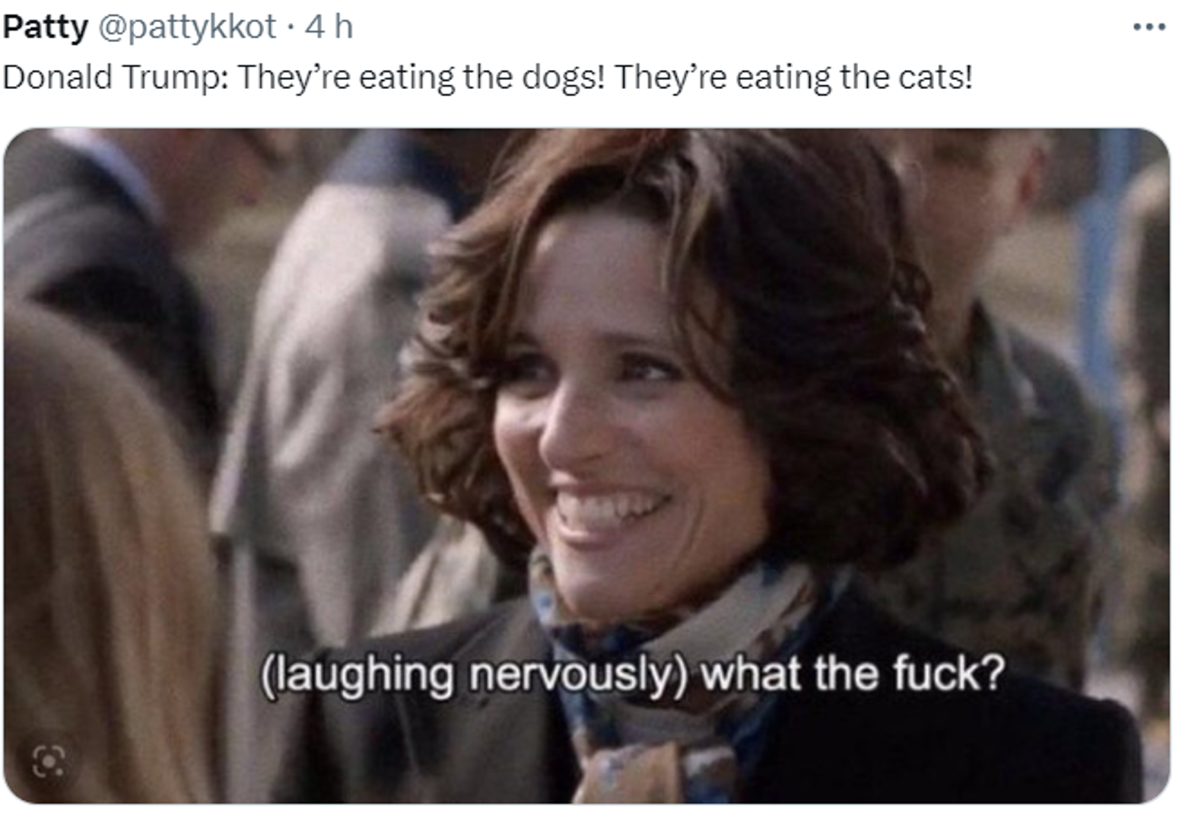Open the more options ellipsis menu

1149,27
